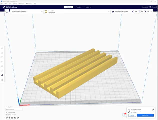
Task: Expand the print settings panel chevron
Action: pos(151,12)
